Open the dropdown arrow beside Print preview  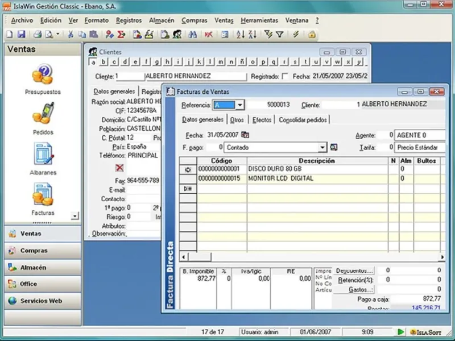point(57,35)
